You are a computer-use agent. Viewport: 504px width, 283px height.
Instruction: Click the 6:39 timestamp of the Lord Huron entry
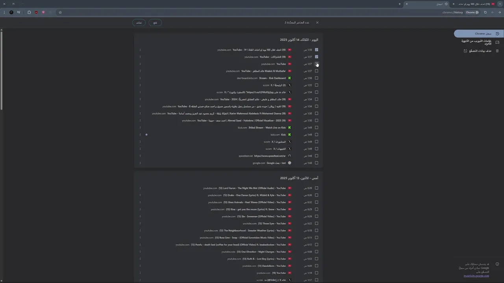tap(308, 188)
